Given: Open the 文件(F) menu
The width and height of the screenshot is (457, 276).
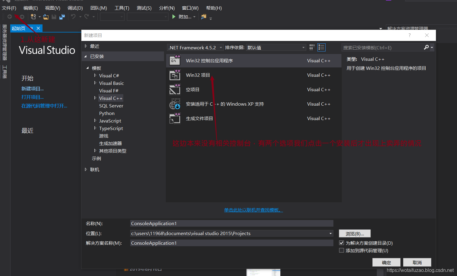Looking at the screenshot, I should tap(9, 8).
